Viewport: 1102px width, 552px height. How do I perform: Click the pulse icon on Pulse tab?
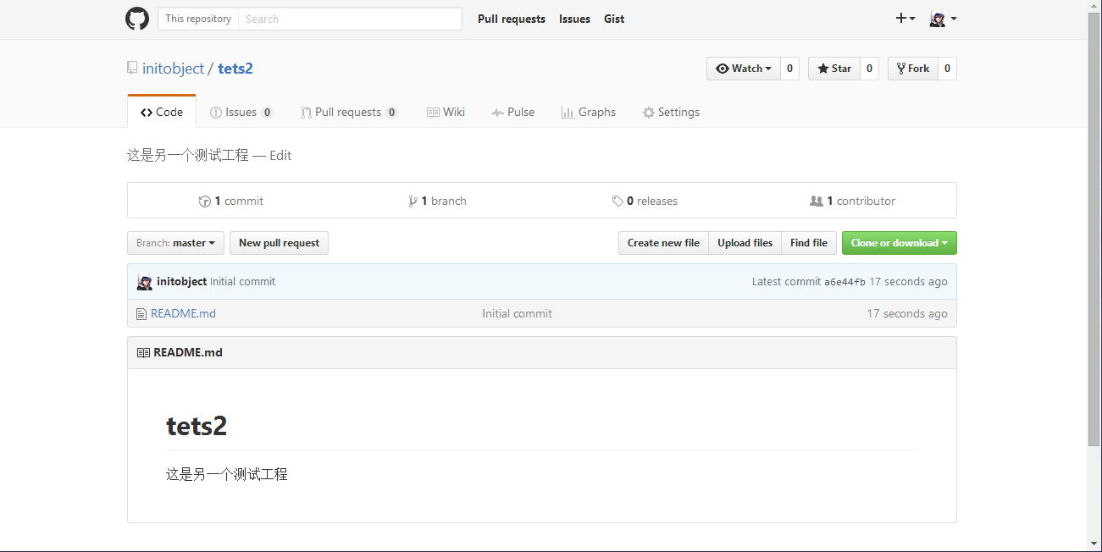[x=498, y=113]
